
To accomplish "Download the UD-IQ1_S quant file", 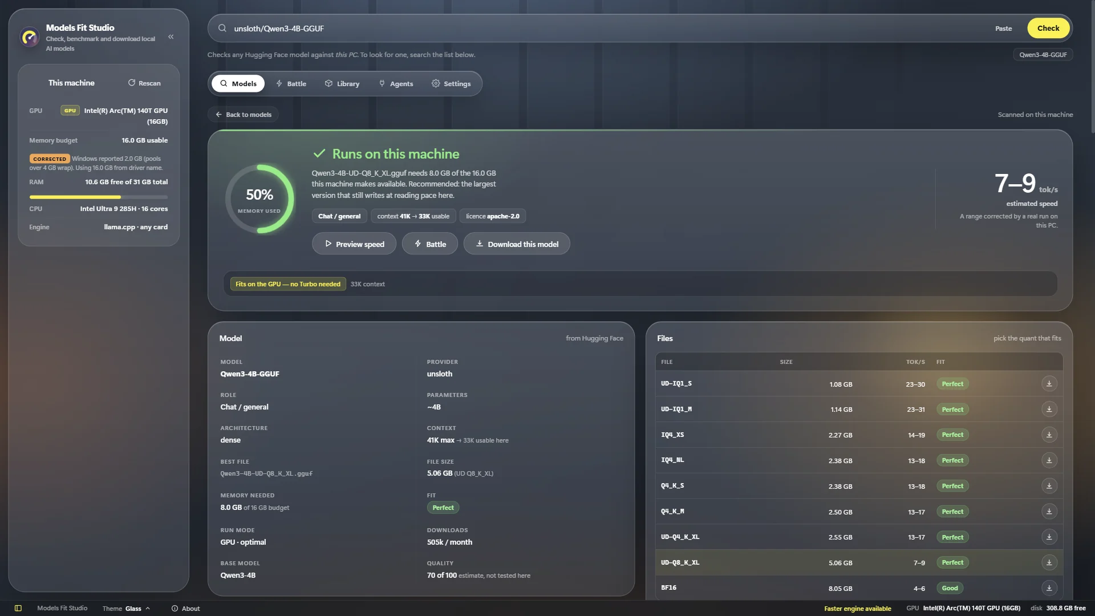I will (x=1049, y=384).
